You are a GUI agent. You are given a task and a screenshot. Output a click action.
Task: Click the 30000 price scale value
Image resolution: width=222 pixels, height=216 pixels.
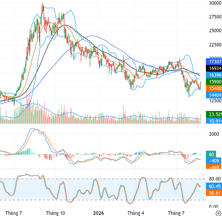point(215,3)
